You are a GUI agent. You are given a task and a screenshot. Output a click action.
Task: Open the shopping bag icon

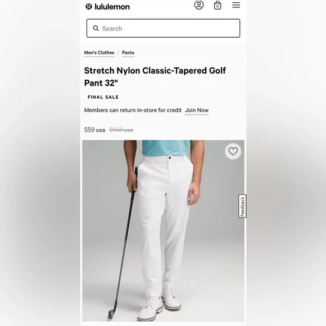tap(218, 5)
